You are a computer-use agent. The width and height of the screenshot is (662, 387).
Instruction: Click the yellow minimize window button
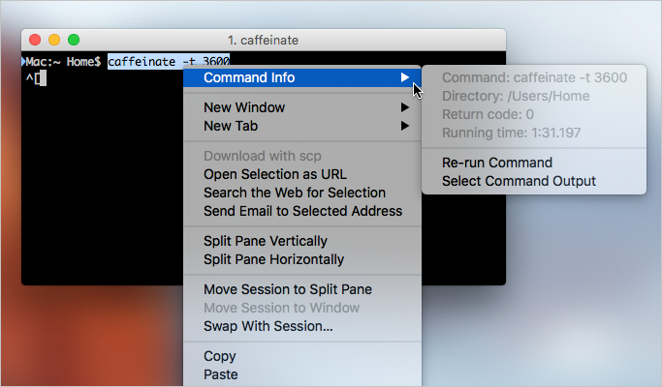tap(54, 40)
